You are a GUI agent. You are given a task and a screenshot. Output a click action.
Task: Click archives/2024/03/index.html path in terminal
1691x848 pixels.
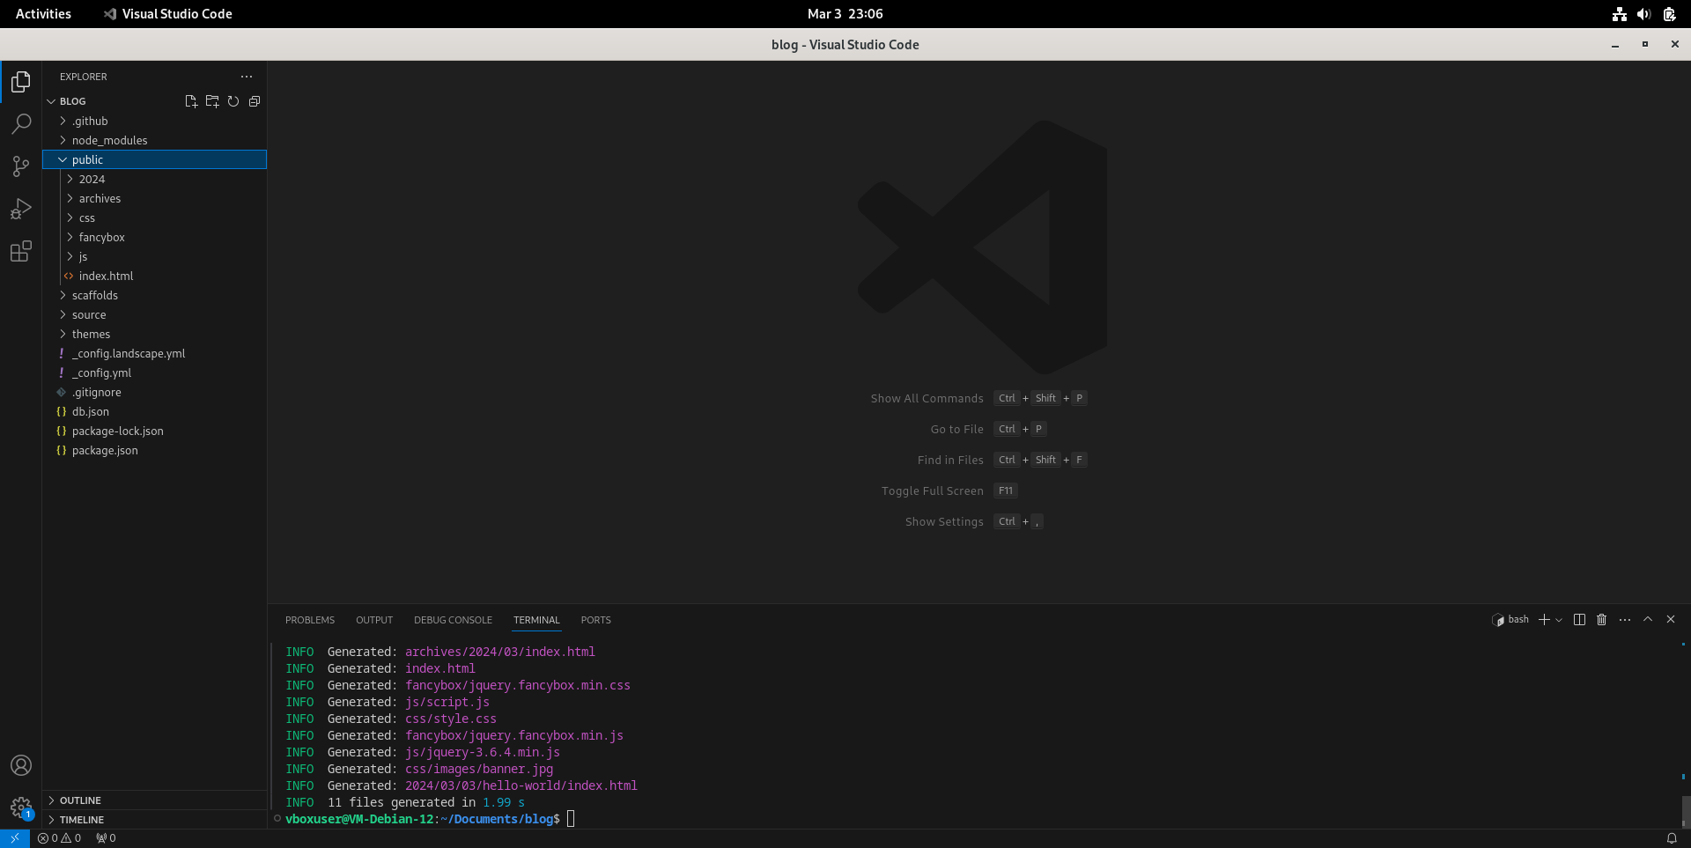pos(500,652)
